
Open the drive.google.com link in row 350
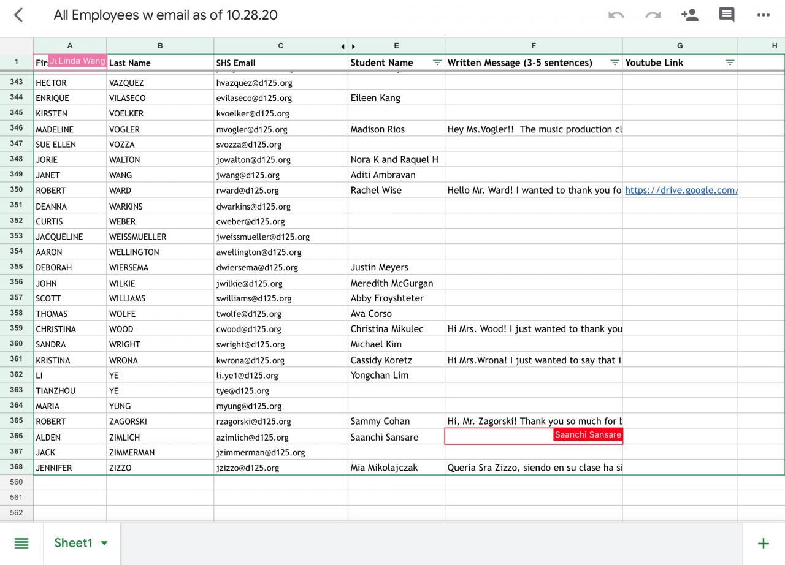pyautogui.click(x=681, y=191)
